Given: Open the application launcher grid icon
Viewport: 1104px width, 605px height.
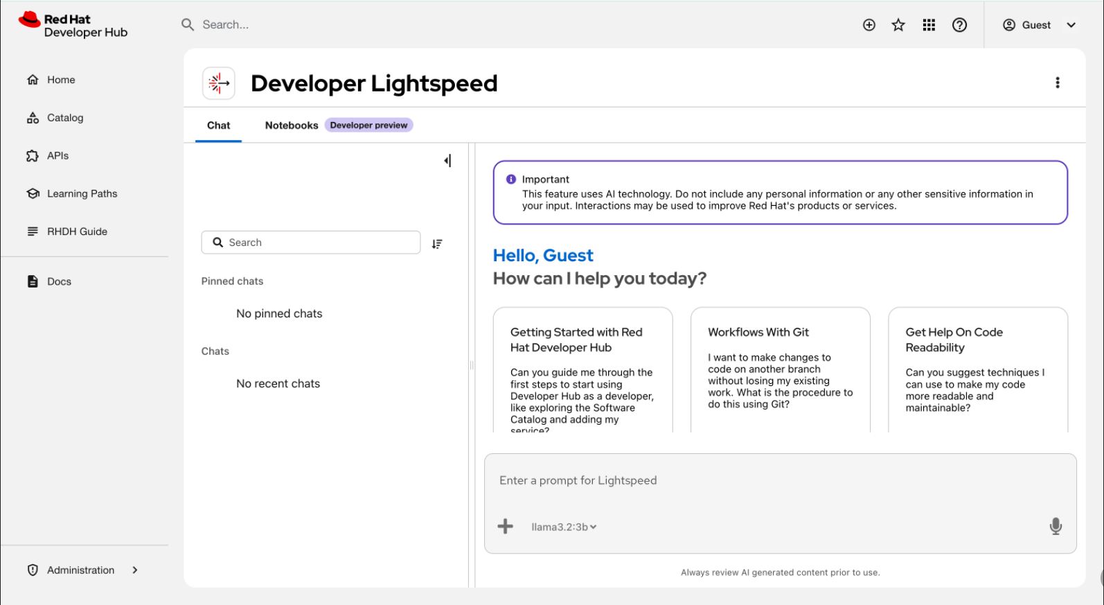Looking at the screenshot, I should point(929,25).
